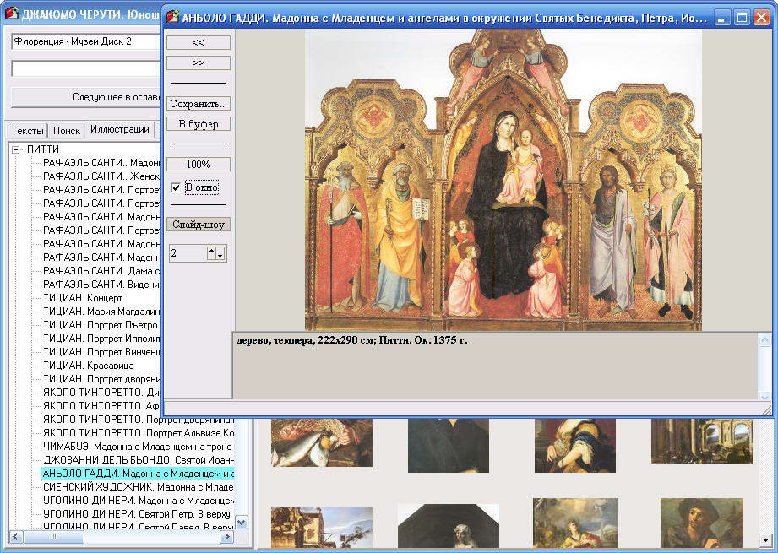Image resolution: width=778 pixels, height=553 pixels.
Task: Click the image viewer window title icon
Action: point(172,16)
